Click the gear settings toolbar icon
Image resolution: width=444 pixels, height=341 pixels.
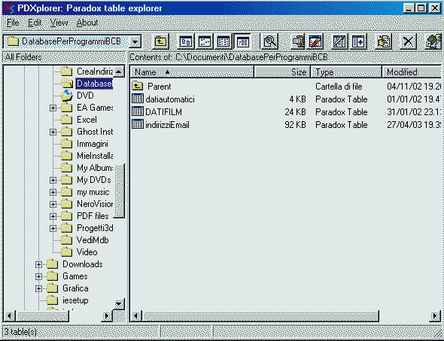pos(433,42)
